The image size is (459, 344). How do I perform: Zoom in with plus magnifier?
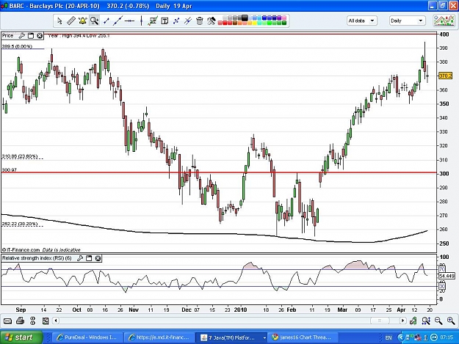click(x=451, y=321)
